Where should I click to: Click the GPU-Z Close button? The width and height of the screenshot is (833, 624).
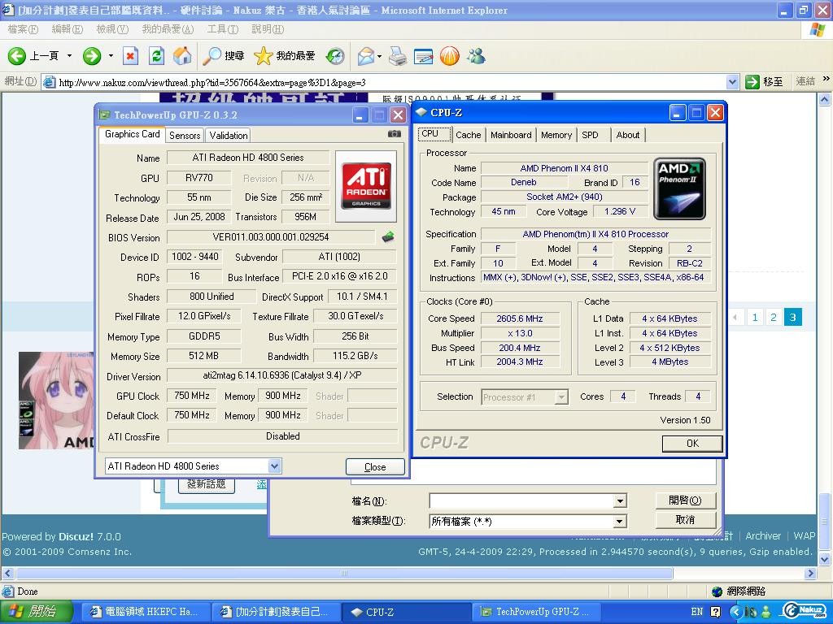(x=375, y=467)
